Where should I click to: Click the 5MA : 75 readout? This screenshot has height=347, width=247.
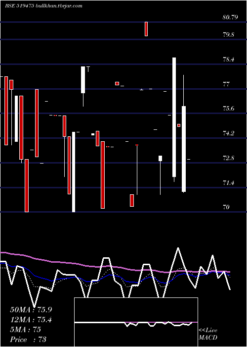point(25,330)
